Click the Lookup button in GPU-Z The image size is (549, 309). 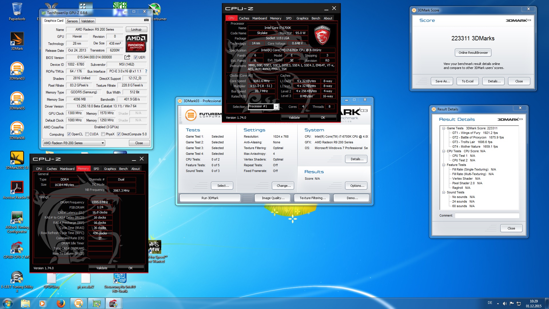pos(136,29)
